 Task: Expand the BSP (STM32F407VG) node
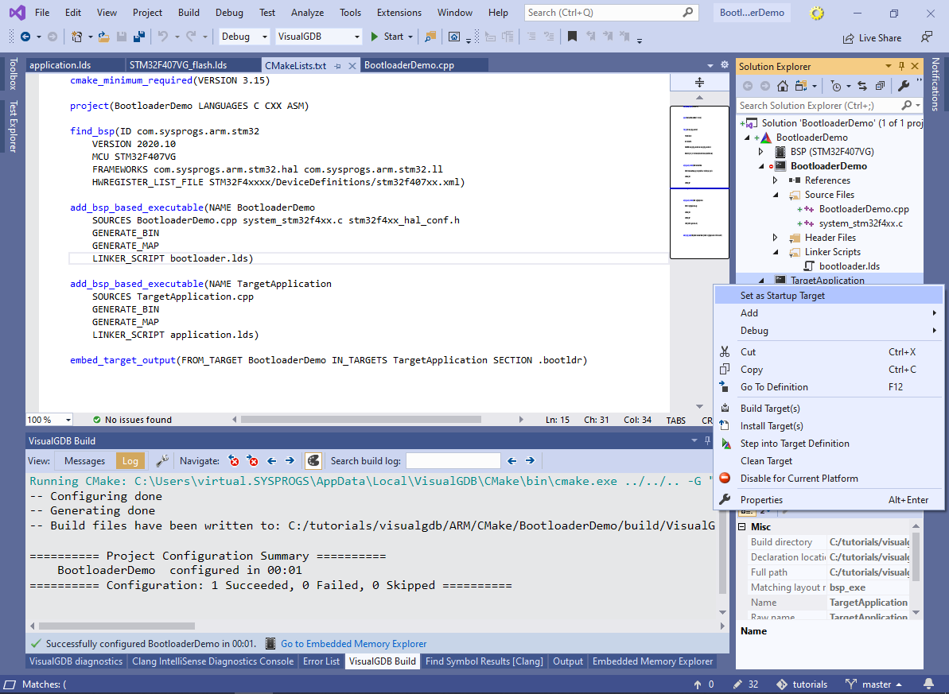point(761,152)
